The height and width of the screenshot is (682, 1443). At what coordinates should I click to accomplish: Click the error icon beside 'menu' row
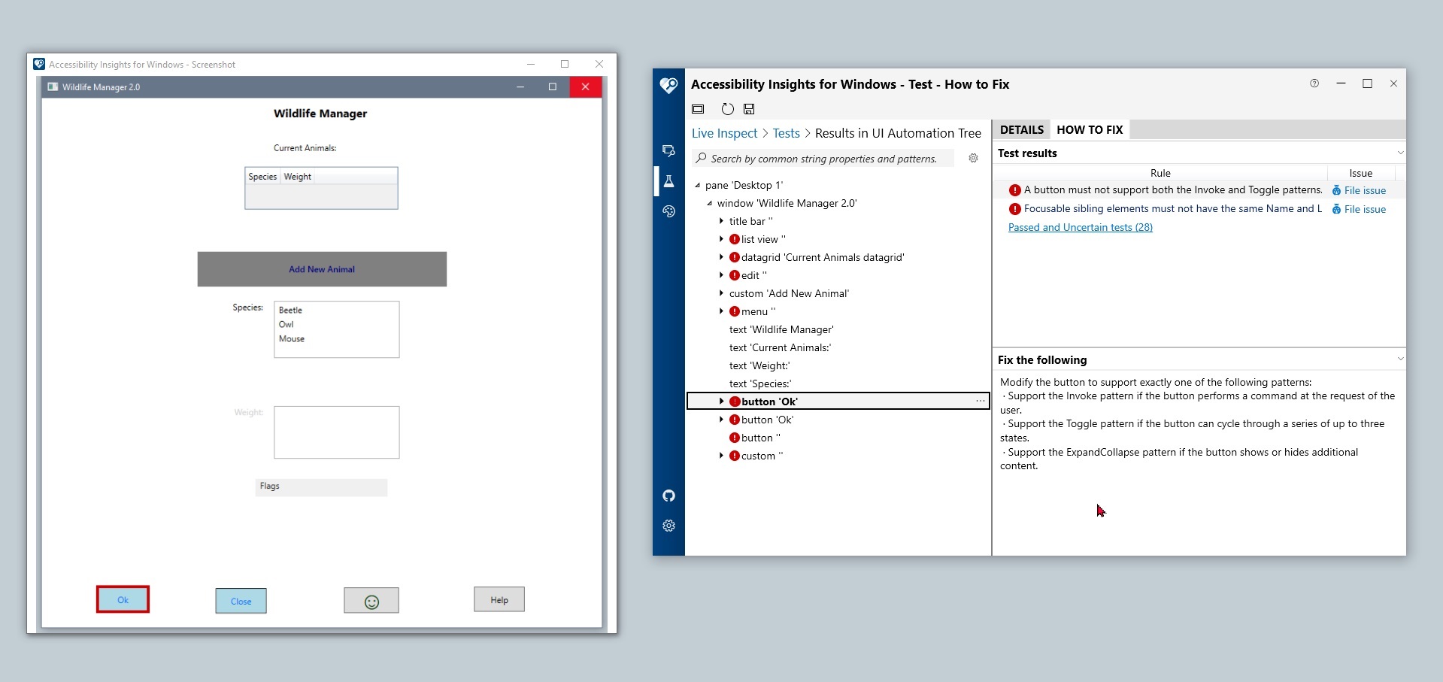pyautogui.click(x=735, y=311)
